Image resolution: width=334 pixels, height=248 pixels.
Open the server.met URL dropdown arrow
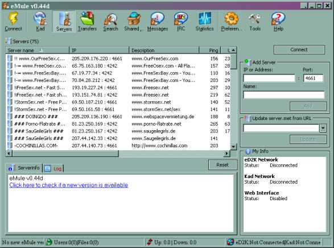[323, 128]
